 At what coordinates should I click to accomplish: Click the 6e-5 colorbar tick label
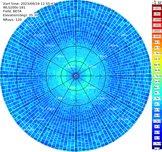click(157, 42)
